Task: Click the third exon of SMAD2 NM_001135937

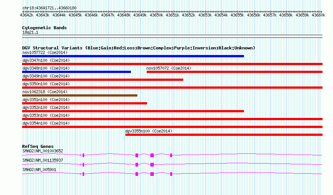Action: click(x=152, y=165)
